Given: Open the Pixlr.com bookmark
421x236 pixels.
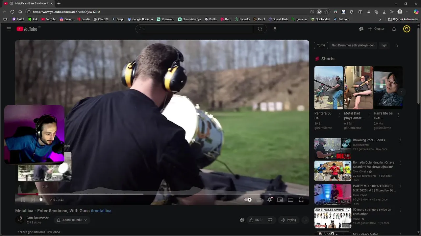Looking at the screenshot, I should click(x=341, y=19).
